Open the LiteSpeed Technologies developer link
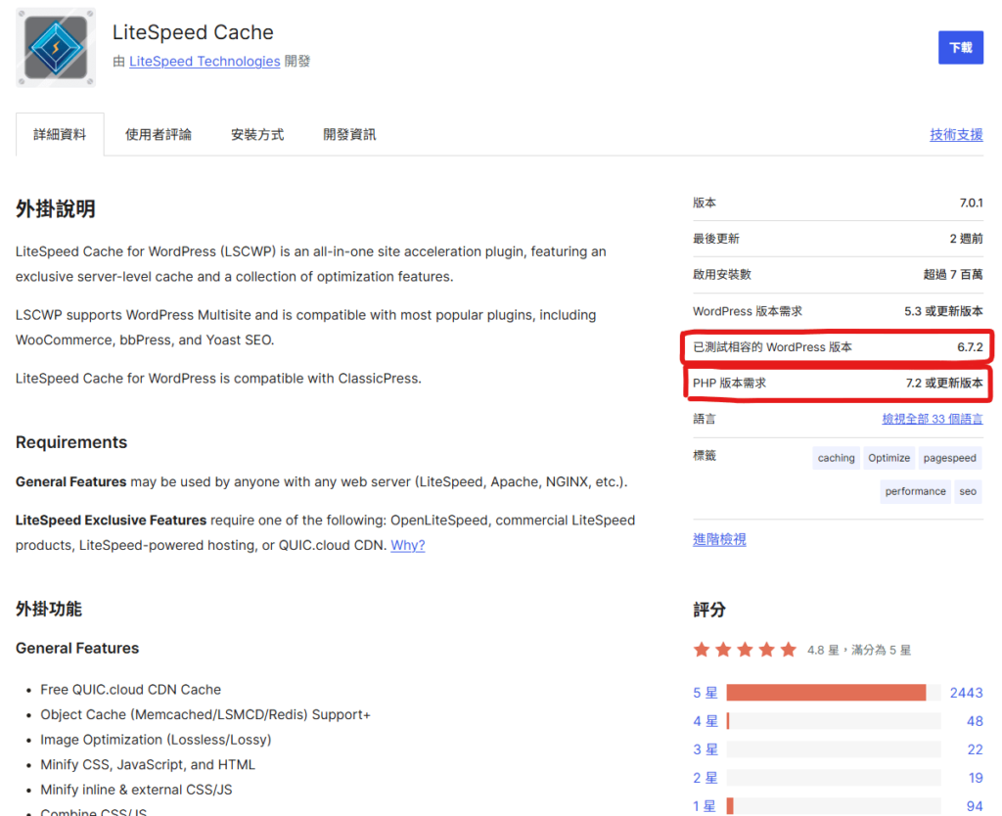Image resolution: width=1002 pixels, height=816 pixels. (205, 62)
